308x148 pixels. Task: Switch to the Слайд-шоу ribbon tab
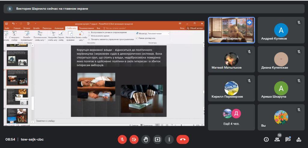point(71,28)
